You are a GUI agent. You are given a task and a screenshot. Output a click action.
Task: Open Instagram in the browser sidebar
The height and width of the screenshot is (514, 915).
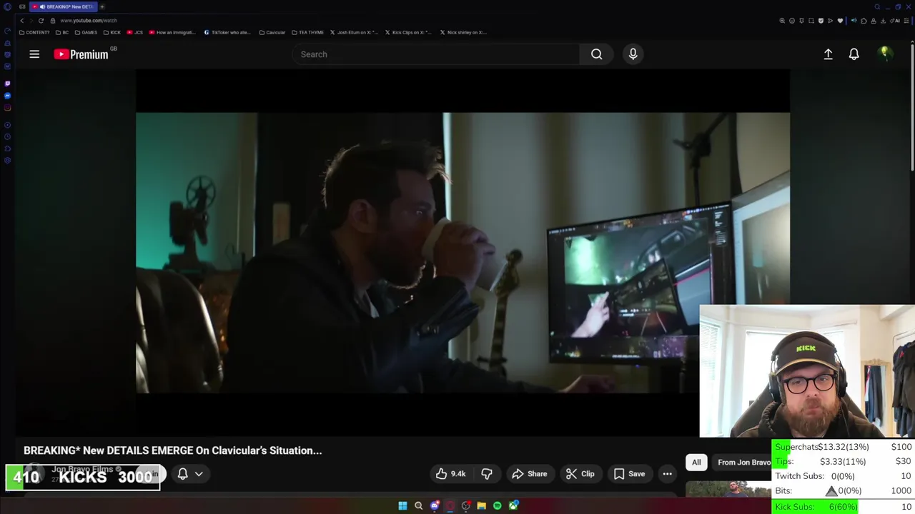[7, 108]
